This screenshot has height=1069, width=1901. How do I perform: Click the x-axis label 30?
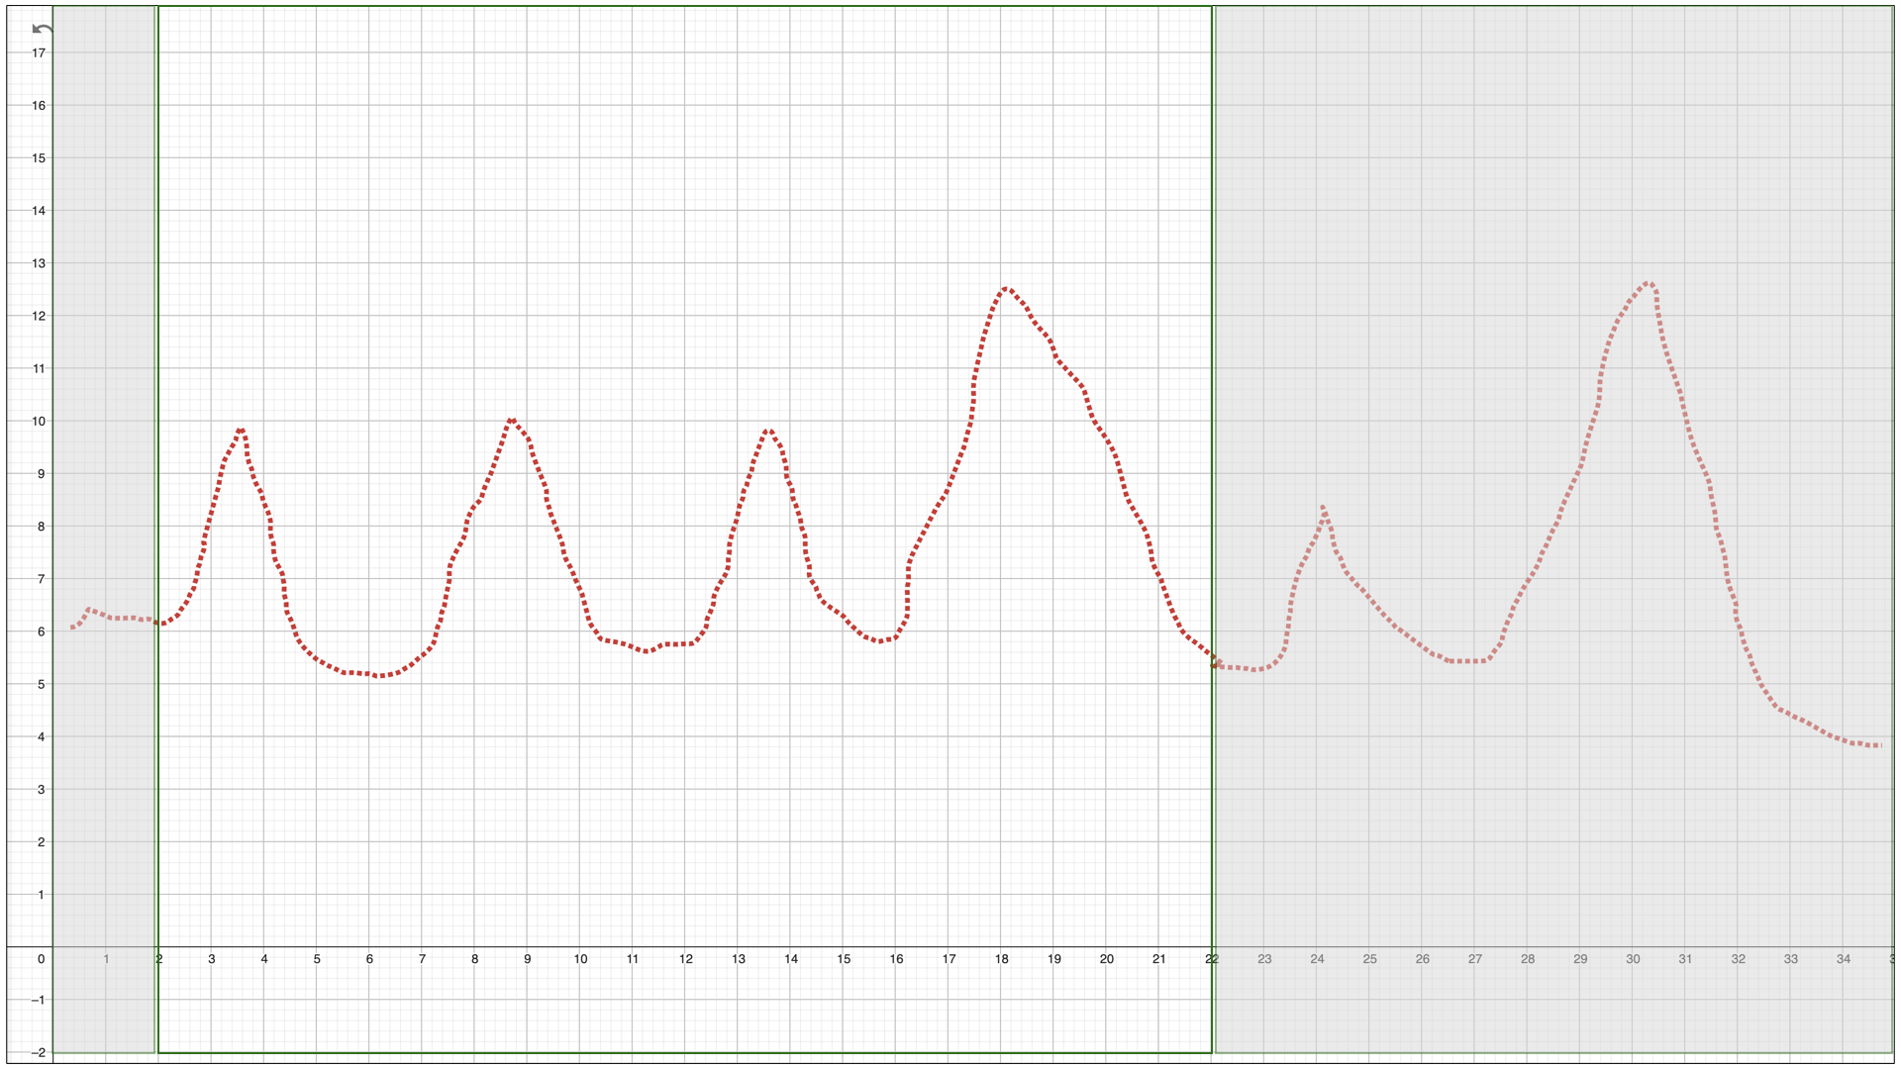[1633, 959]
